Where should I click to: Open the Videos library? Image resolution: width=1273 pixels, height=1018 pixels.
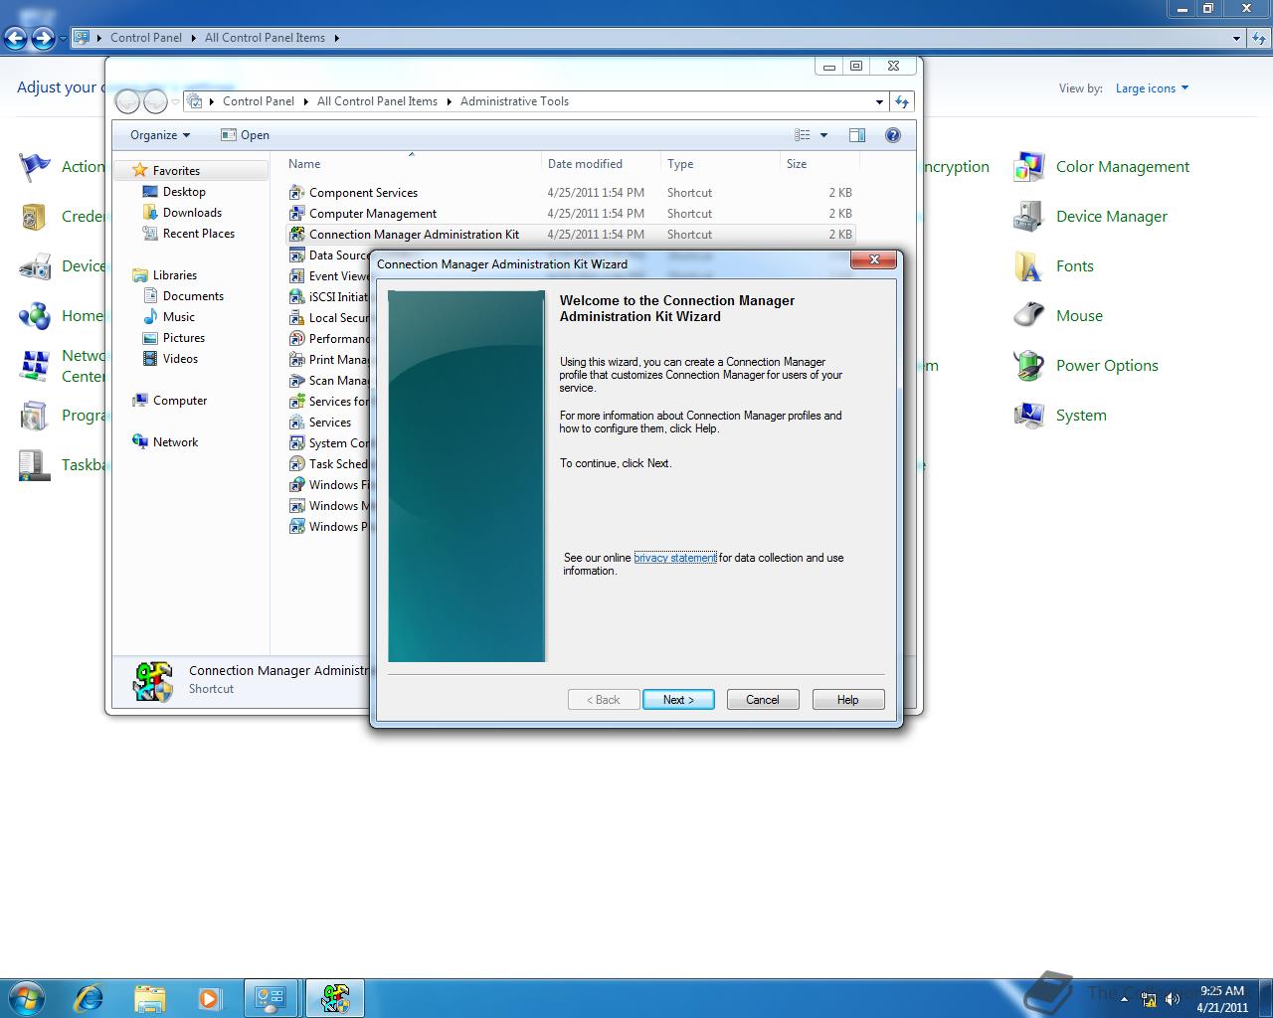(x=180, y=359)
